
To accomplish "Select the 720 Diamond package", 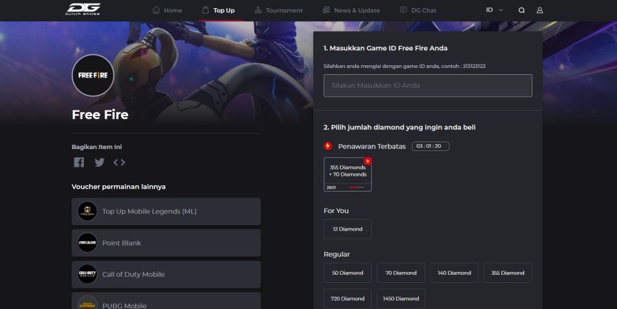I will click(x=348, y=299).
